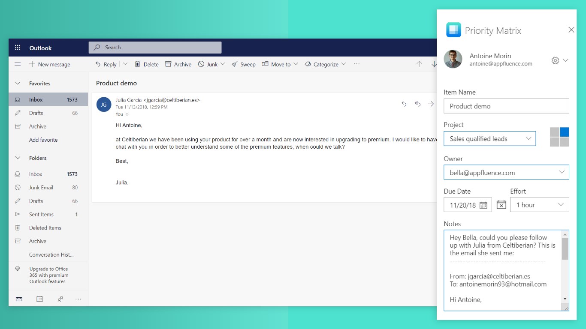Open the Project dropdown Sales qualified leads
The width and height of the screenshot is (586, 329).
click(x=490, y=138)
